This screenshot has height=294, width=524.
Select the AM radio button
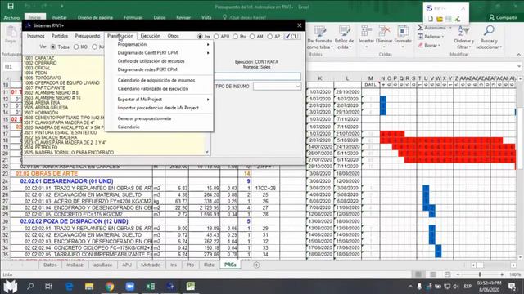(252, 36)
